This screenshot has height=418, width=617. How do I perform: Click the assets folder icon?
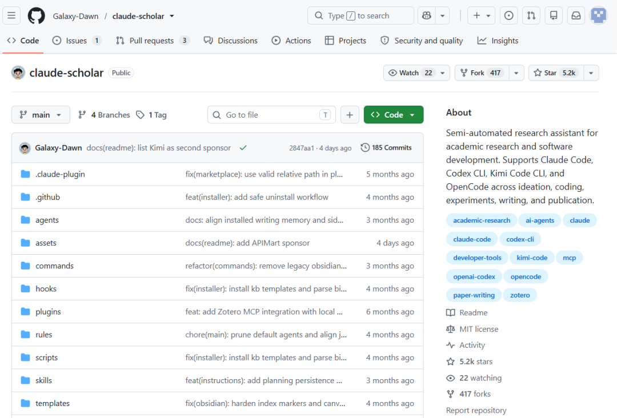click(x=26, y=243)
